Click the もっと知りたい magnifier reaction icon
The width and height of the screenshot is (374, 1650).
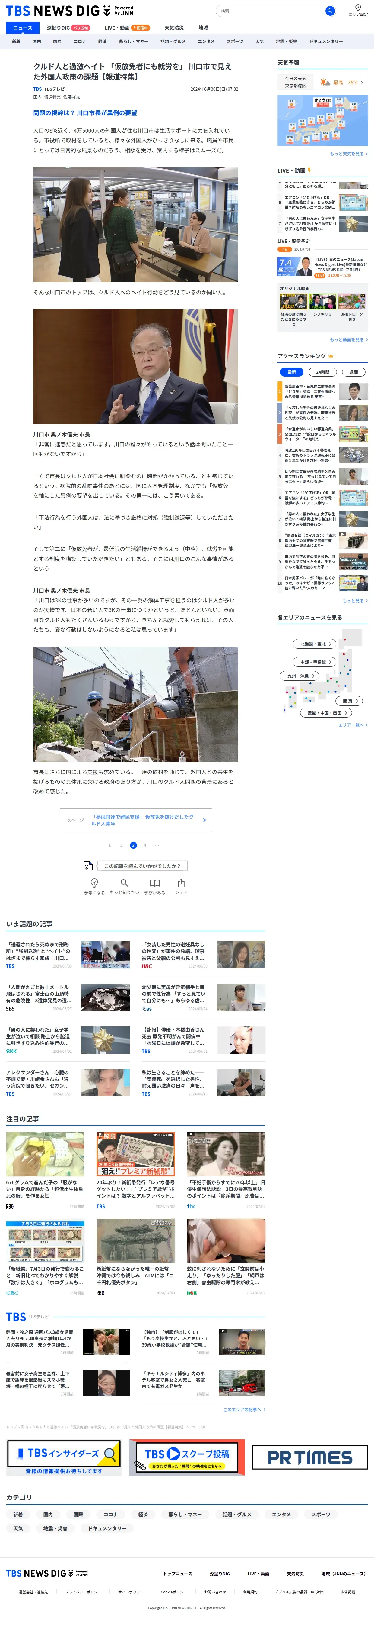point(124,883)
